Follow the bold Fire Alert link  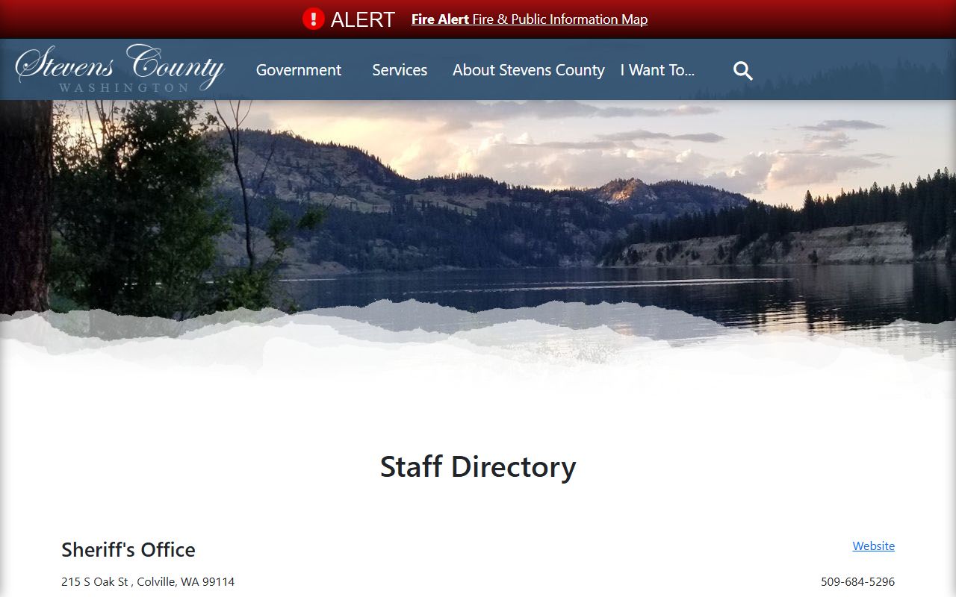440,19
